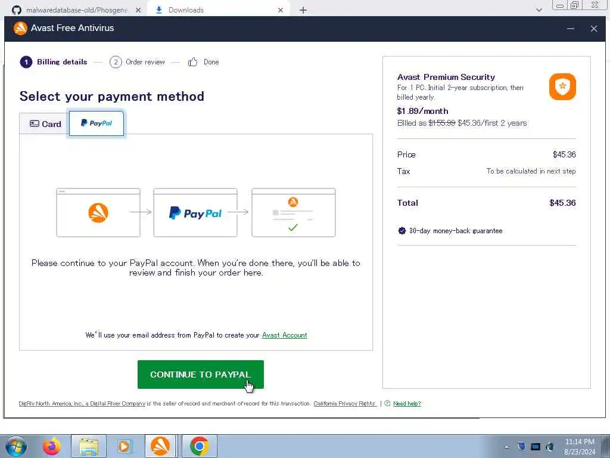Click the Avast logo in flow diagram
This screenshot has width=610, height=458.
(x=98, y=213)
